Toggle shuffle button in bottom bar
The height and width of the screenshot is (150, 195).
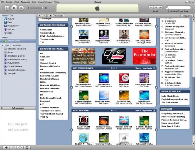[x=13, y=147]
